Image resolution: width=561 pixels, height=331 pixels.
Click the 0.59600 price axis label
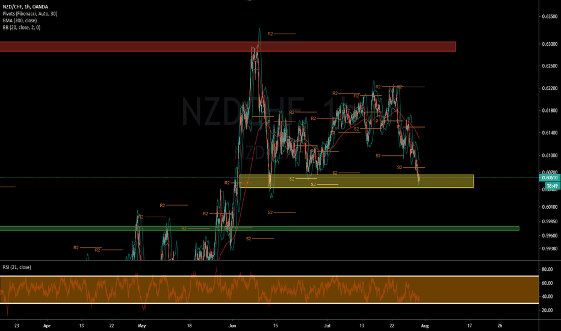[x=550, y=235]
